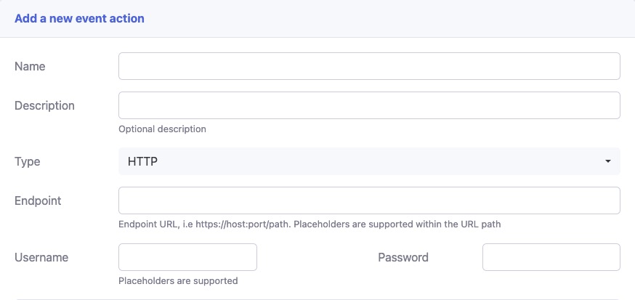Click the "Add a new event action" heading
Screen dimensions: 635x300
tap(79, 18)
